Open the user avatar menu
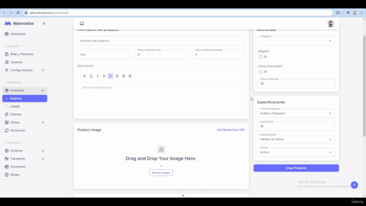The width and height of the screenshot is (366, 206). 331,23
